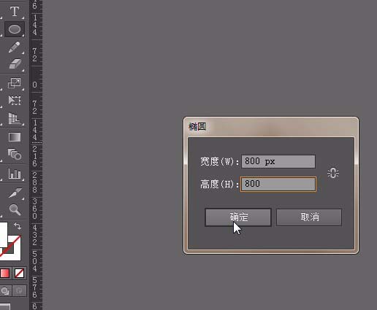
Task: Select the Gradient tool
Action: pos(15,137)
